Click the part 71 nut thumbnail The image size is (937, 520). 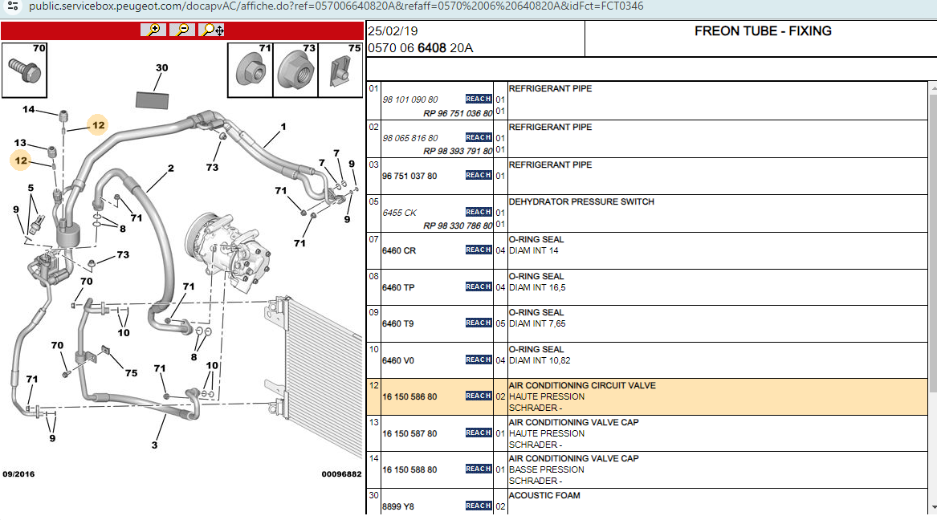(251, 70)
